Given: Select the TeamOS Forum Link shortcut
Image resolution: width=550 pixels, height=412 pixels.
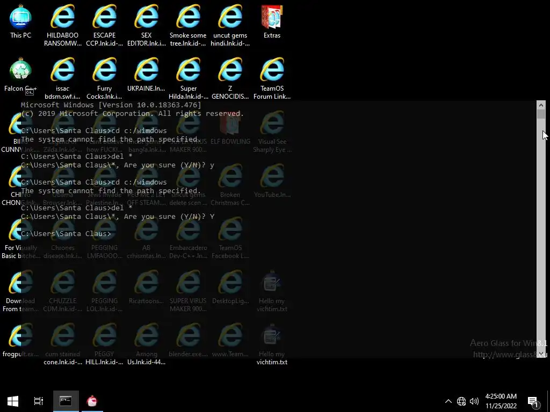Looking at the screenshot, I should pyautogui.click(x=272, y=78).
